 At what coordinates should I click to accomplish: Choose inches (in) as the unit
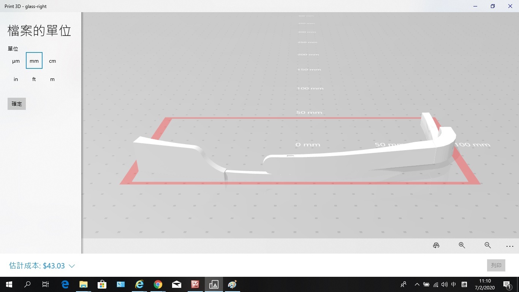click(x=16, y=79)
